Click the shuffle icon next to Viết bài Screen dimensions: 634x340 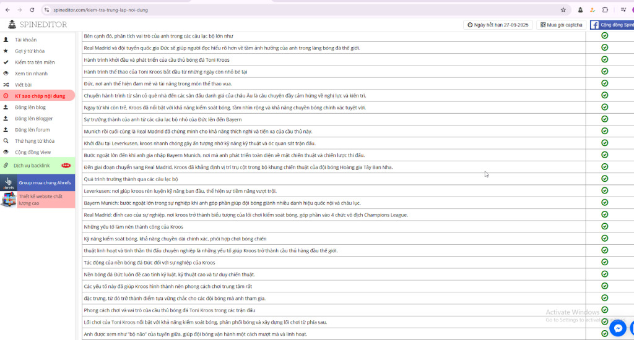pos(6,84)
